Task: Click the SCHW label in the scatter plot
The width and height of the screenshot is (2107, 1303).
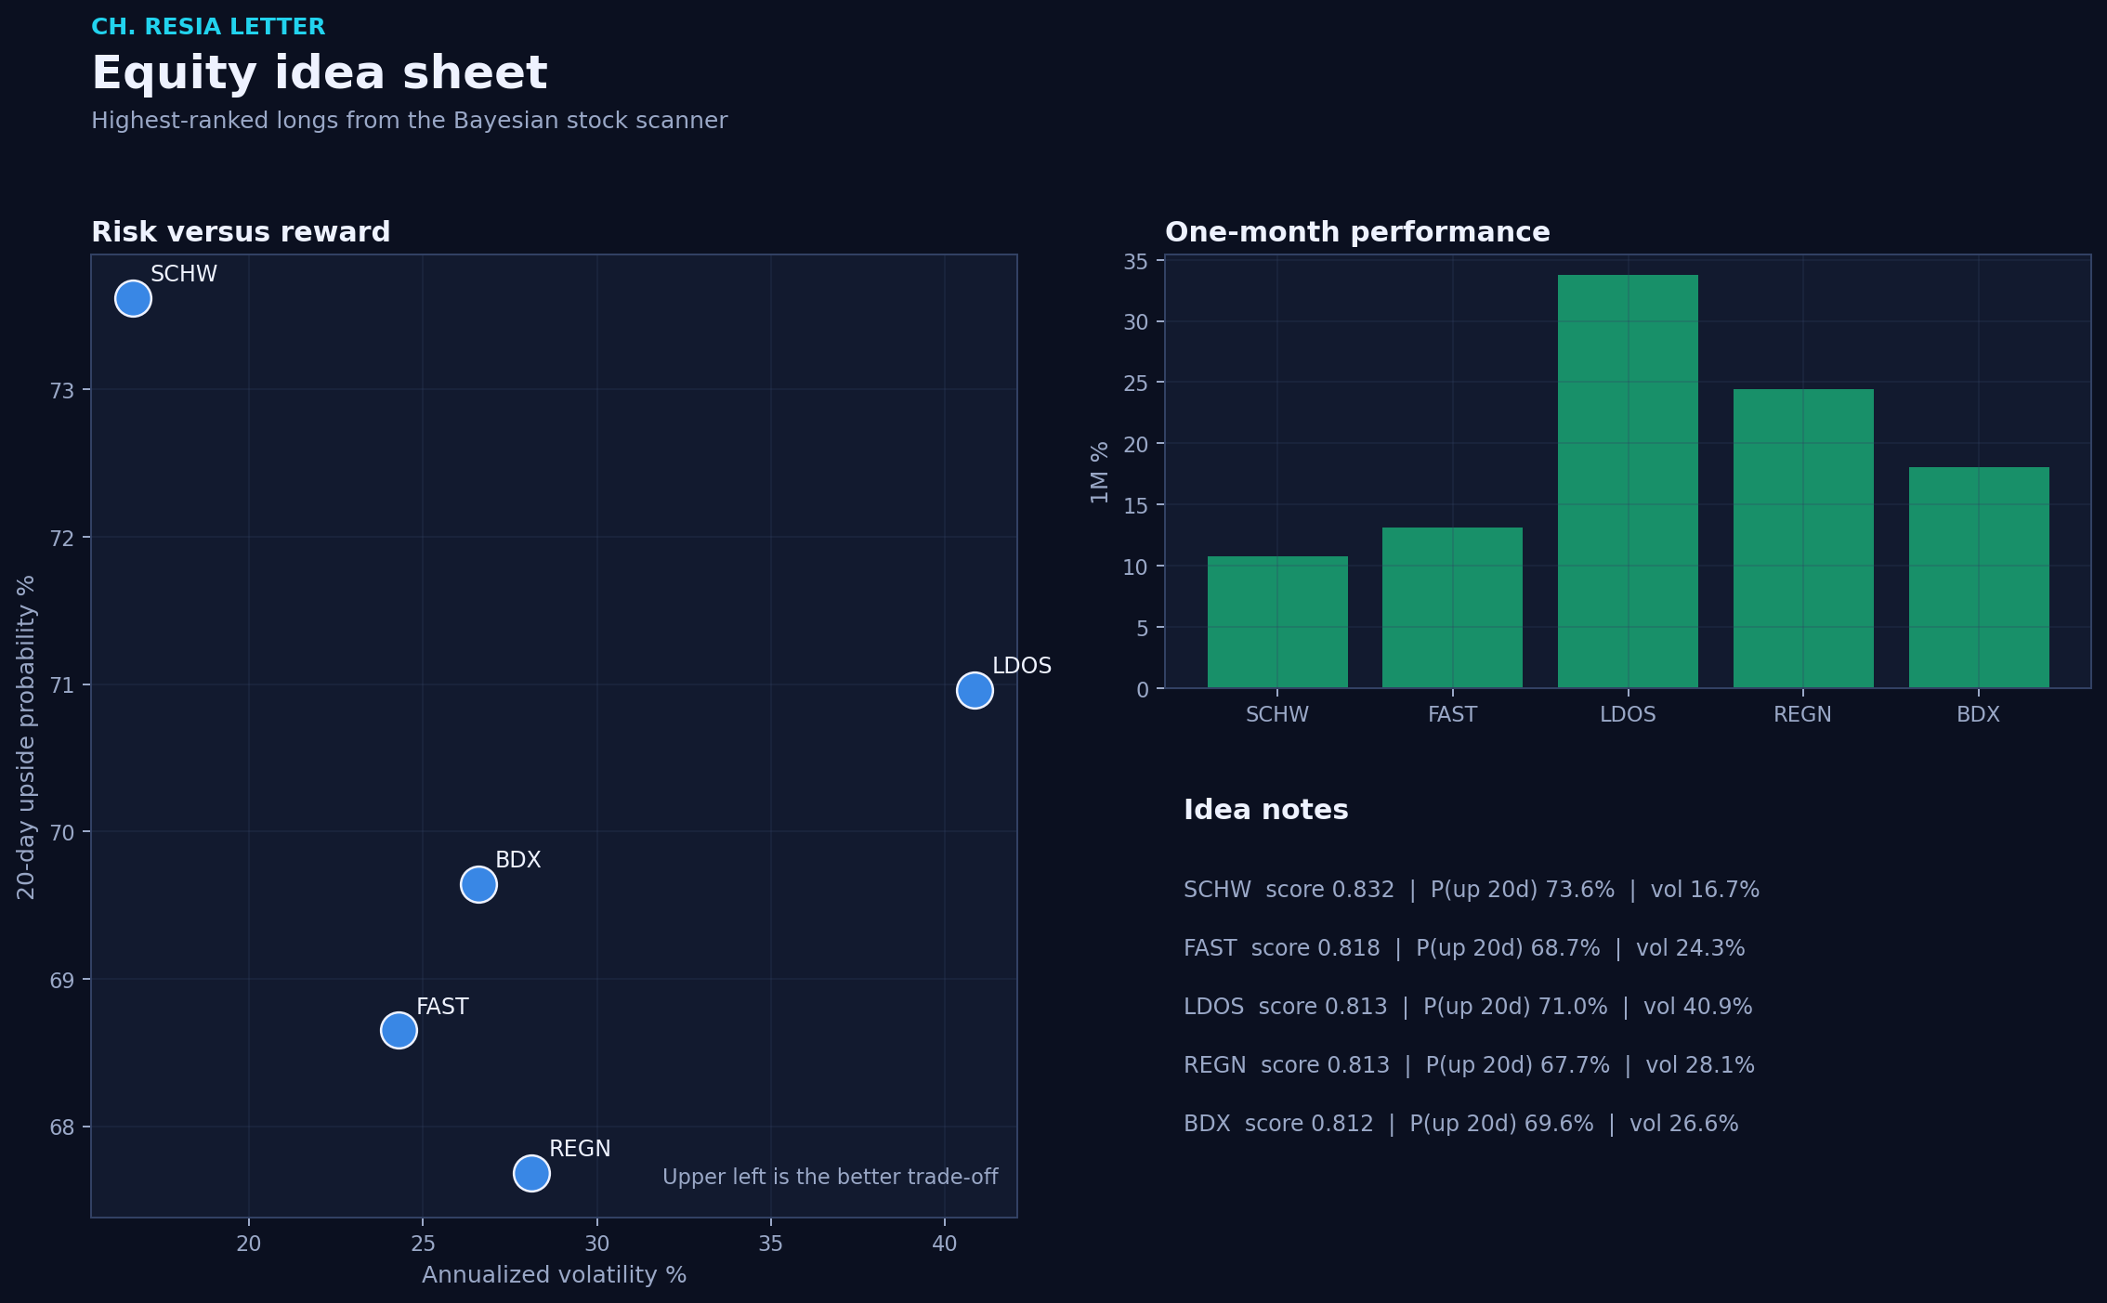Action: (x=184, y=274)
